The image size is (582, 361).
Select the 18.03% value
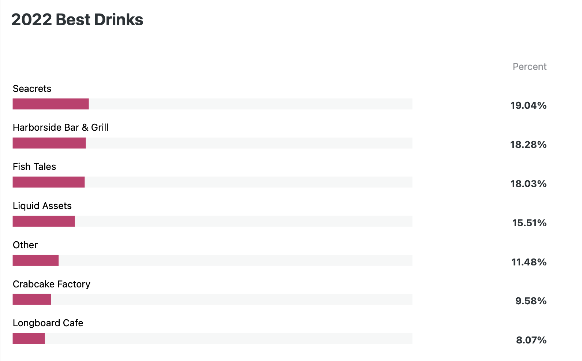(x=528, y=184)
